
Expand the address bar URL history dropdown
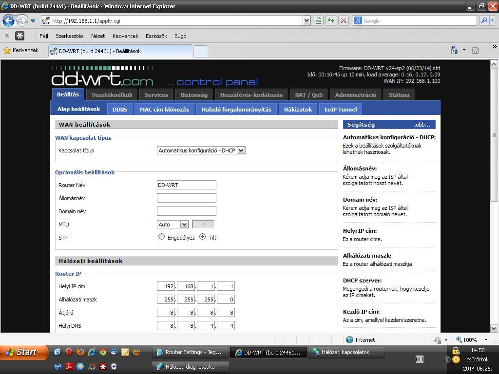pos(307,20)
